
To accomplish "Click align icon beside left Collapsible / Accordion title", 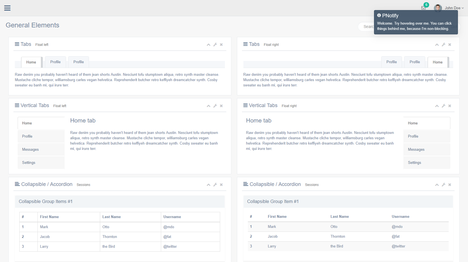I will (x=17, y=184).
